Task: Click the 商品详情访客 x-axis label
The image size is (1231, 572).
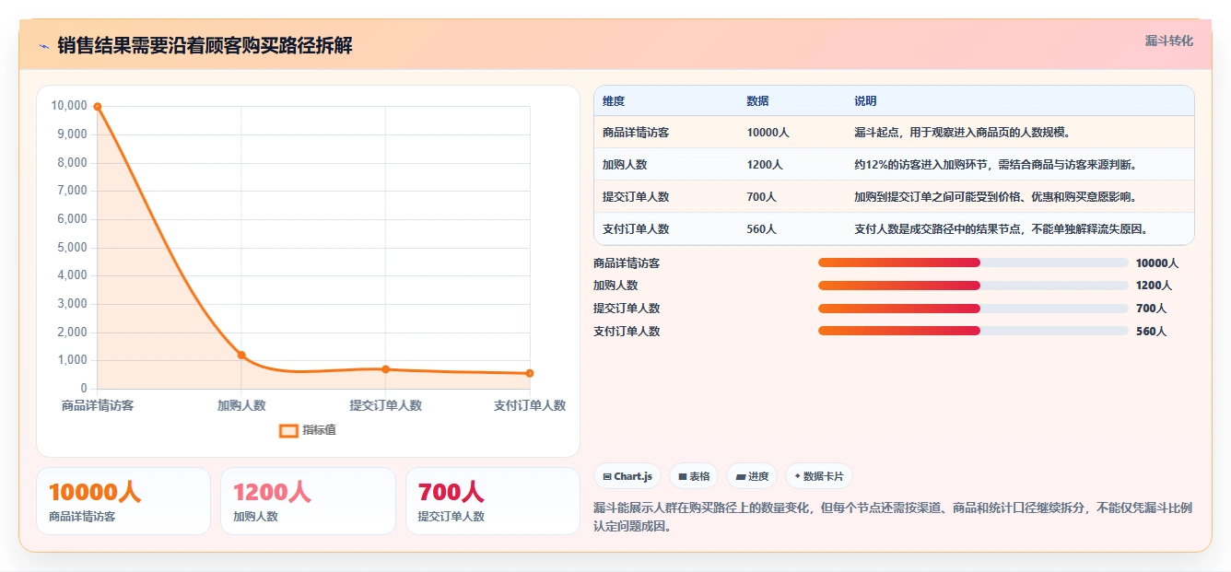Action: coord(98,405)
